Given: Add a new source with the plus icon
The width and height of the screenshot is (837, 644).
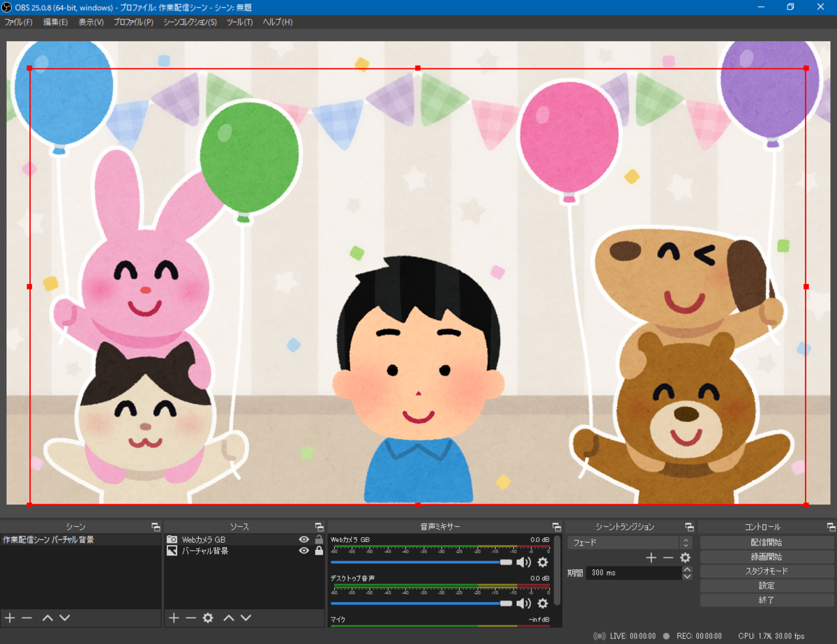Looking at the screenshot, I should 174,617.
